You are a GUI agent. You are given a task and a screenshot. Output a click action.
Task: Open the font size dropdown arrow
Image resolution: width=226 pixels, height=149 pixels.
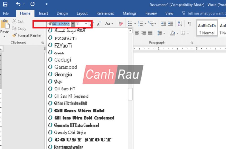86,24
